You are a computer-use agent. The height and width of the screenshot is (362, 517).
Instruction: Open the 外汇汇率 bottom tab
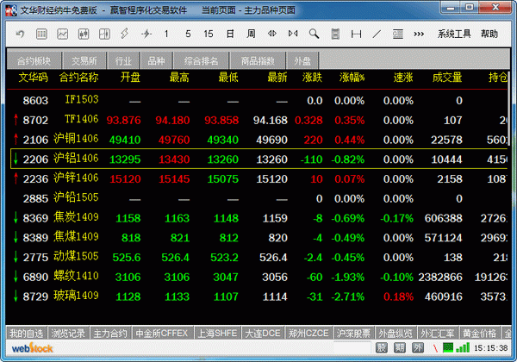(x=438, y=334)
